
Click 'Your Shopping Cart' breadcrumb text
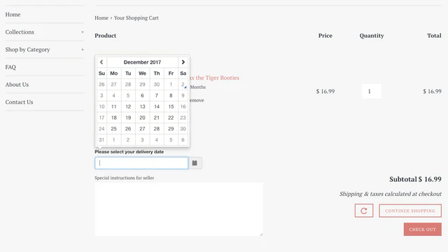tap(136, 17)
